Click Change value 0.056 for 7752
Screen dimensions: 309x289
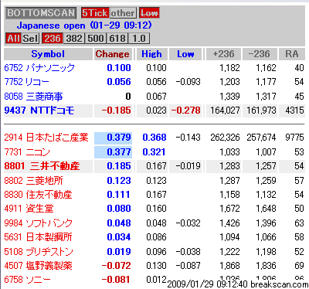pyautogui.click(x=119, y=82)
